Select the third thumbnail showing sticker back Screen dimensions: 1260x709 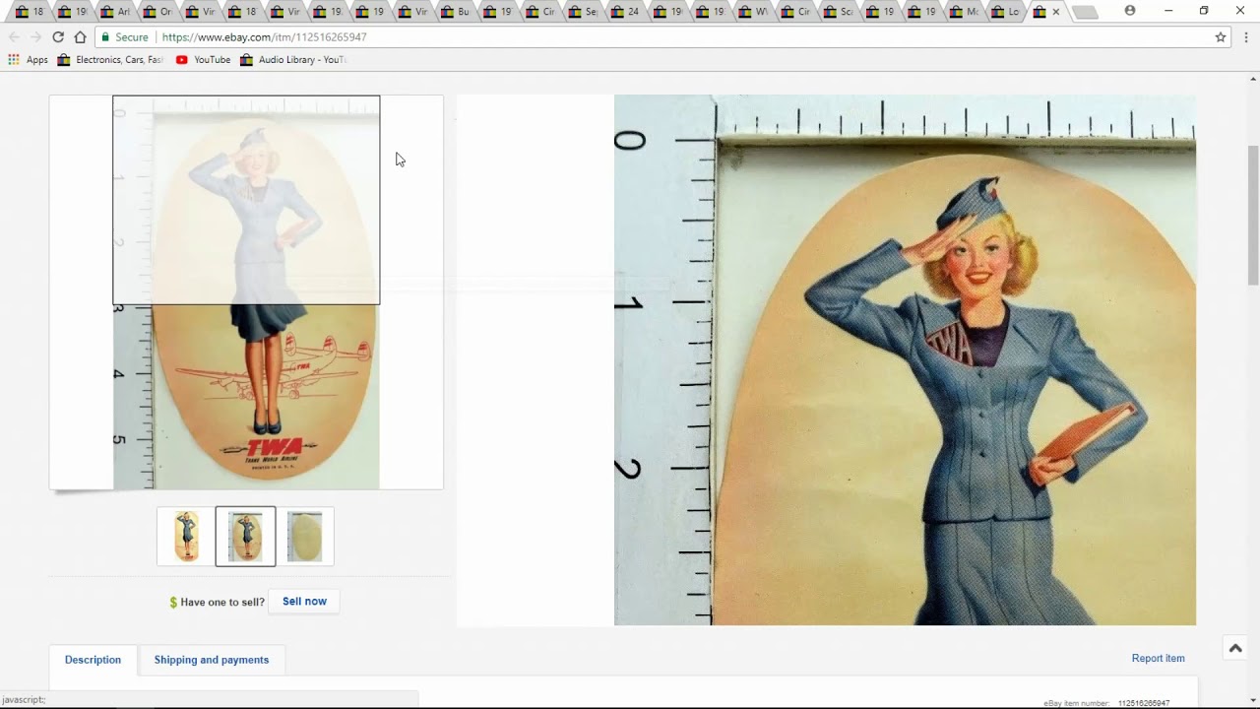(304, 537)
